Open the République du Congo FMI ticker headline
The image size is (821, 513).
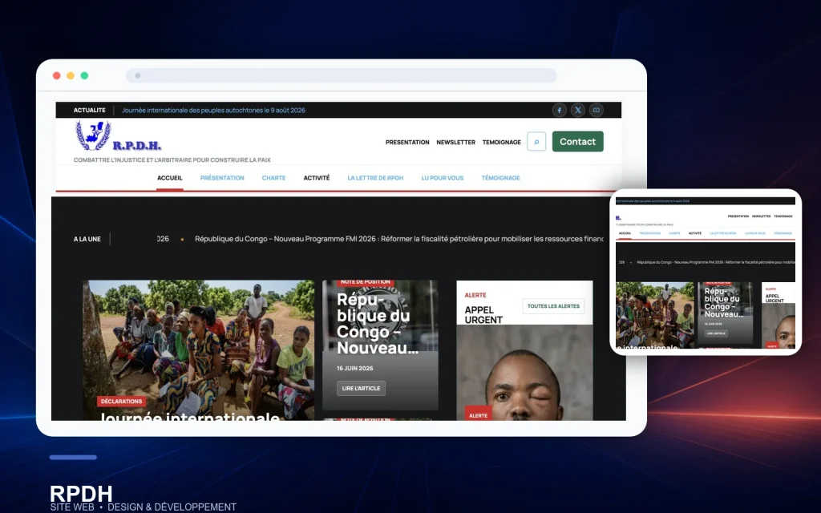coord(399,239)
